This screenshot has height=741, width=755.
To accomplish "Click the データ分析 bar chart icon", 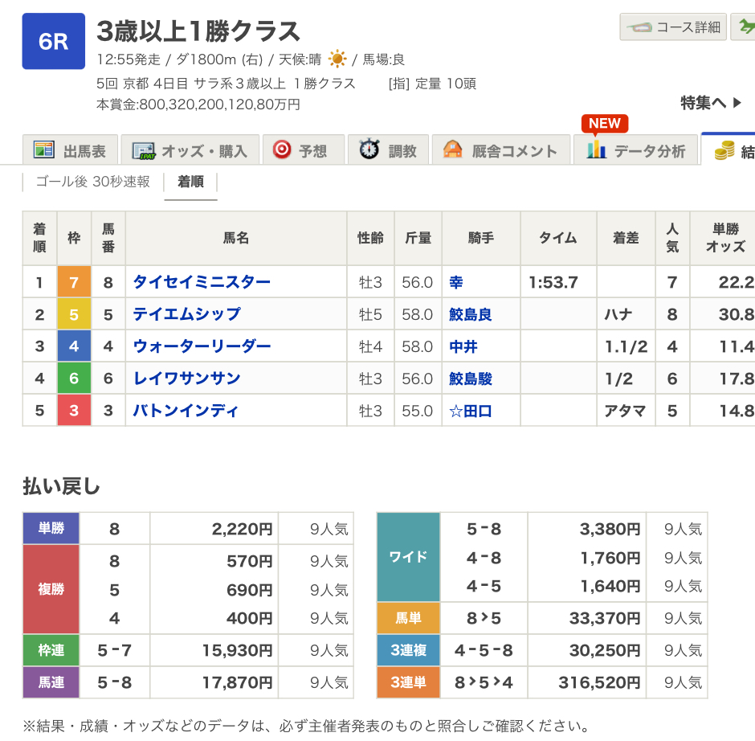I will tap(596, 150).
